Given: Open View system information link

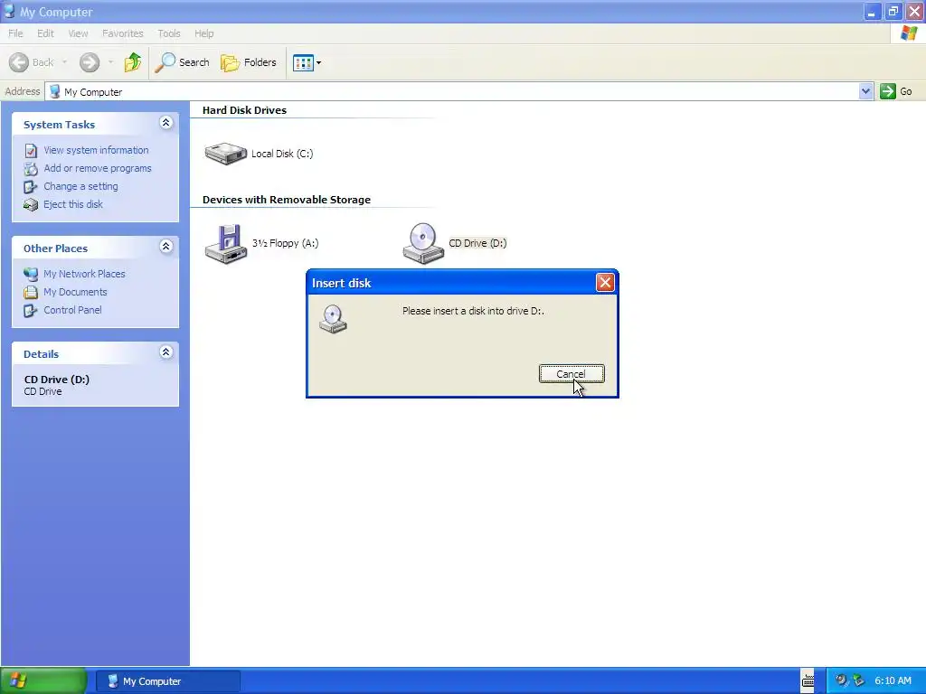Looking at the screenshot, I should tap(96, 150).
